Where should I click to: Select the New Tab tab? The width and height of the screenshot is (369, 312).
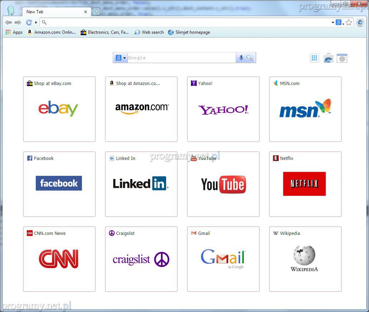click(x=54, y=12)
